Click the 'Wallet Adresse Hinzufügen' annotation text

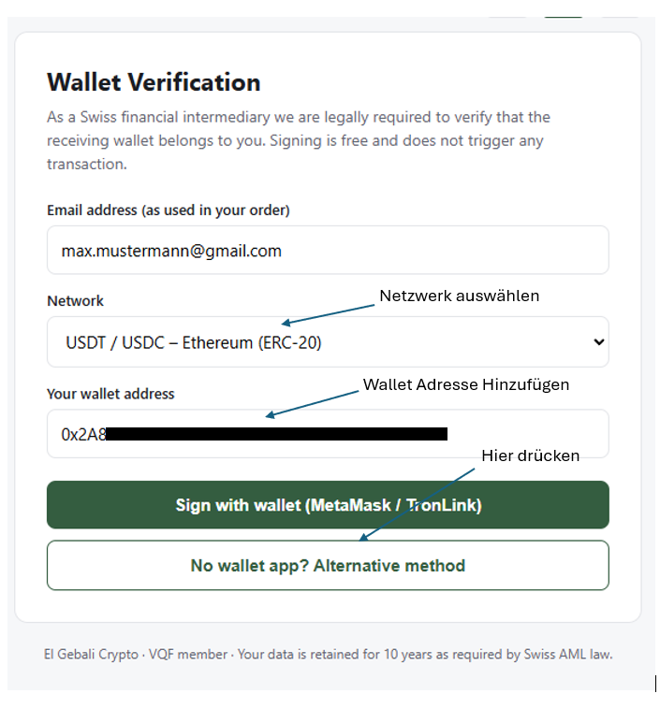[466, 384]
